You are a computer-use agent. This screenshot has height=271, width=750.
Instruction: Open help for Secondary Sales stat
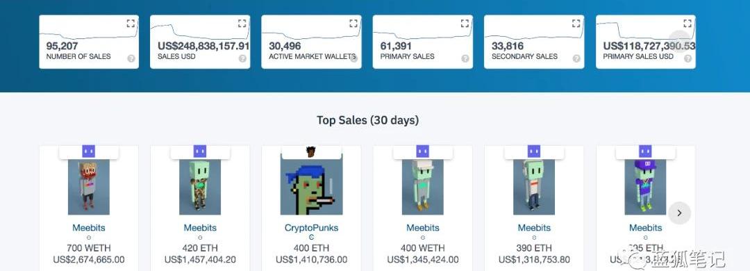576,58
